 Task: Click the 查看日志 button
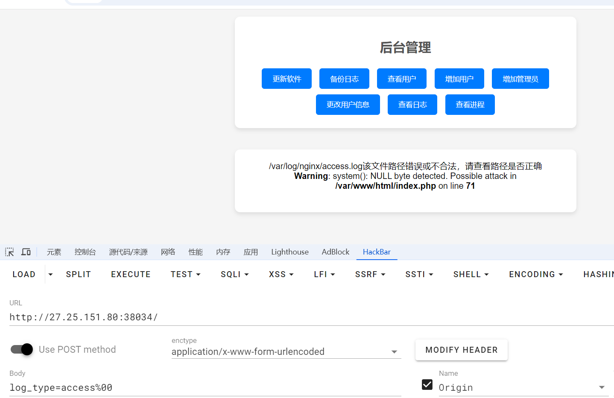coord(412,105)
